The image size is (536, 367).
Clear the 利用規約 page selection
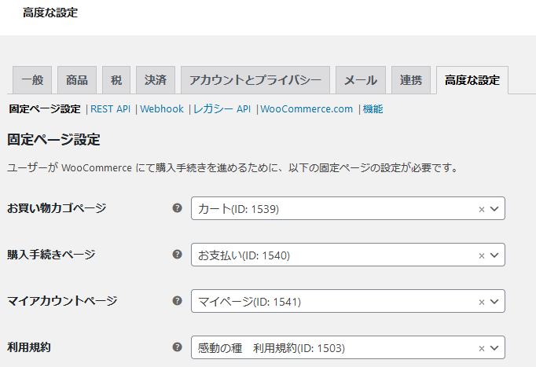pyautogui.click(x=481, y=348)
